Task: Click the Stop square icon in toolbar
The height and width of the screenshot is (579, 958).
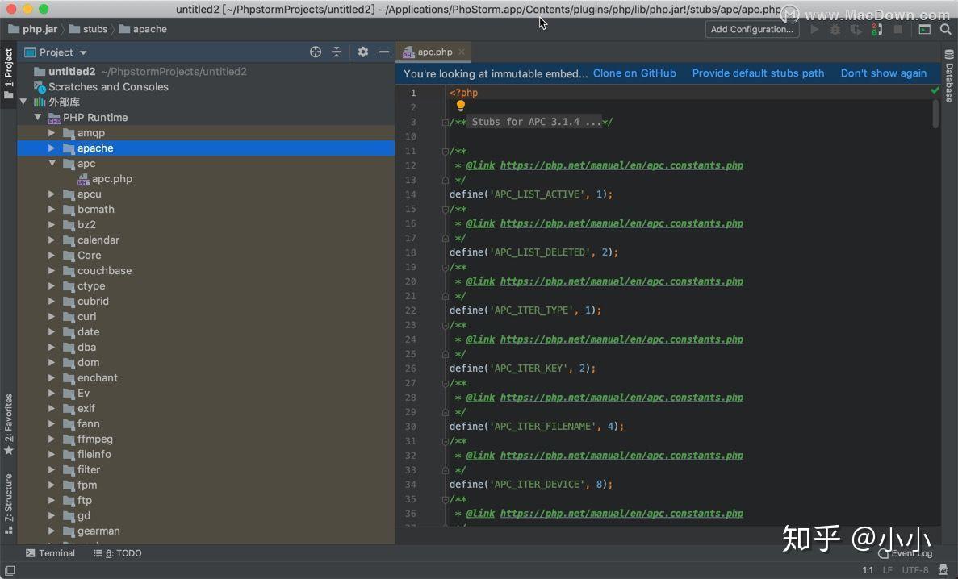Action: pos(898,29)
